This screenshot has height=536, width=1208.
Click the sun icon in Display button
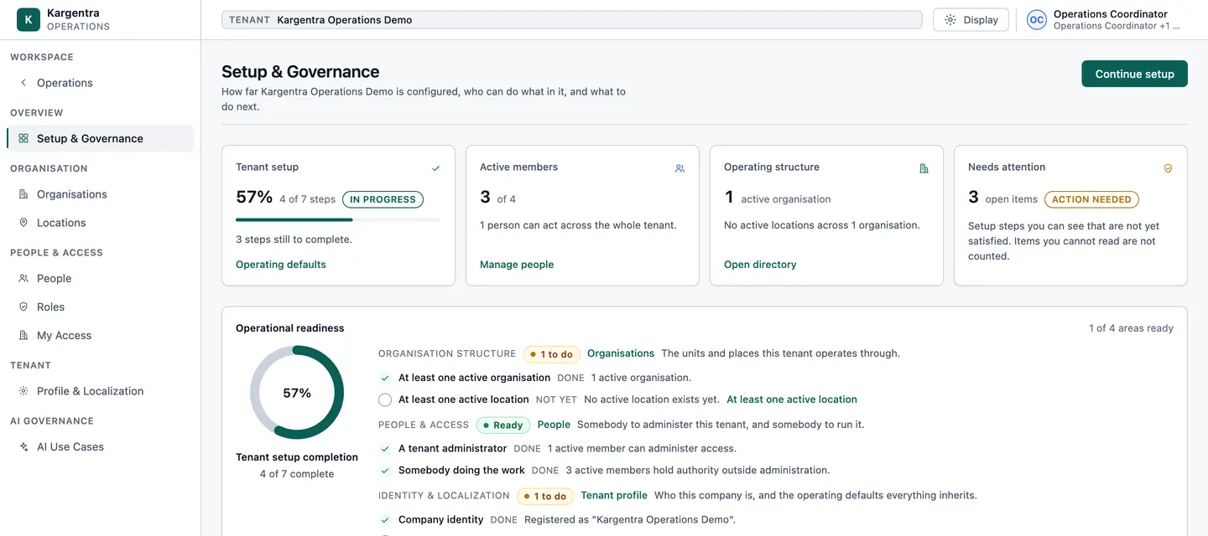pyautogui.click(x=950, y=20)
